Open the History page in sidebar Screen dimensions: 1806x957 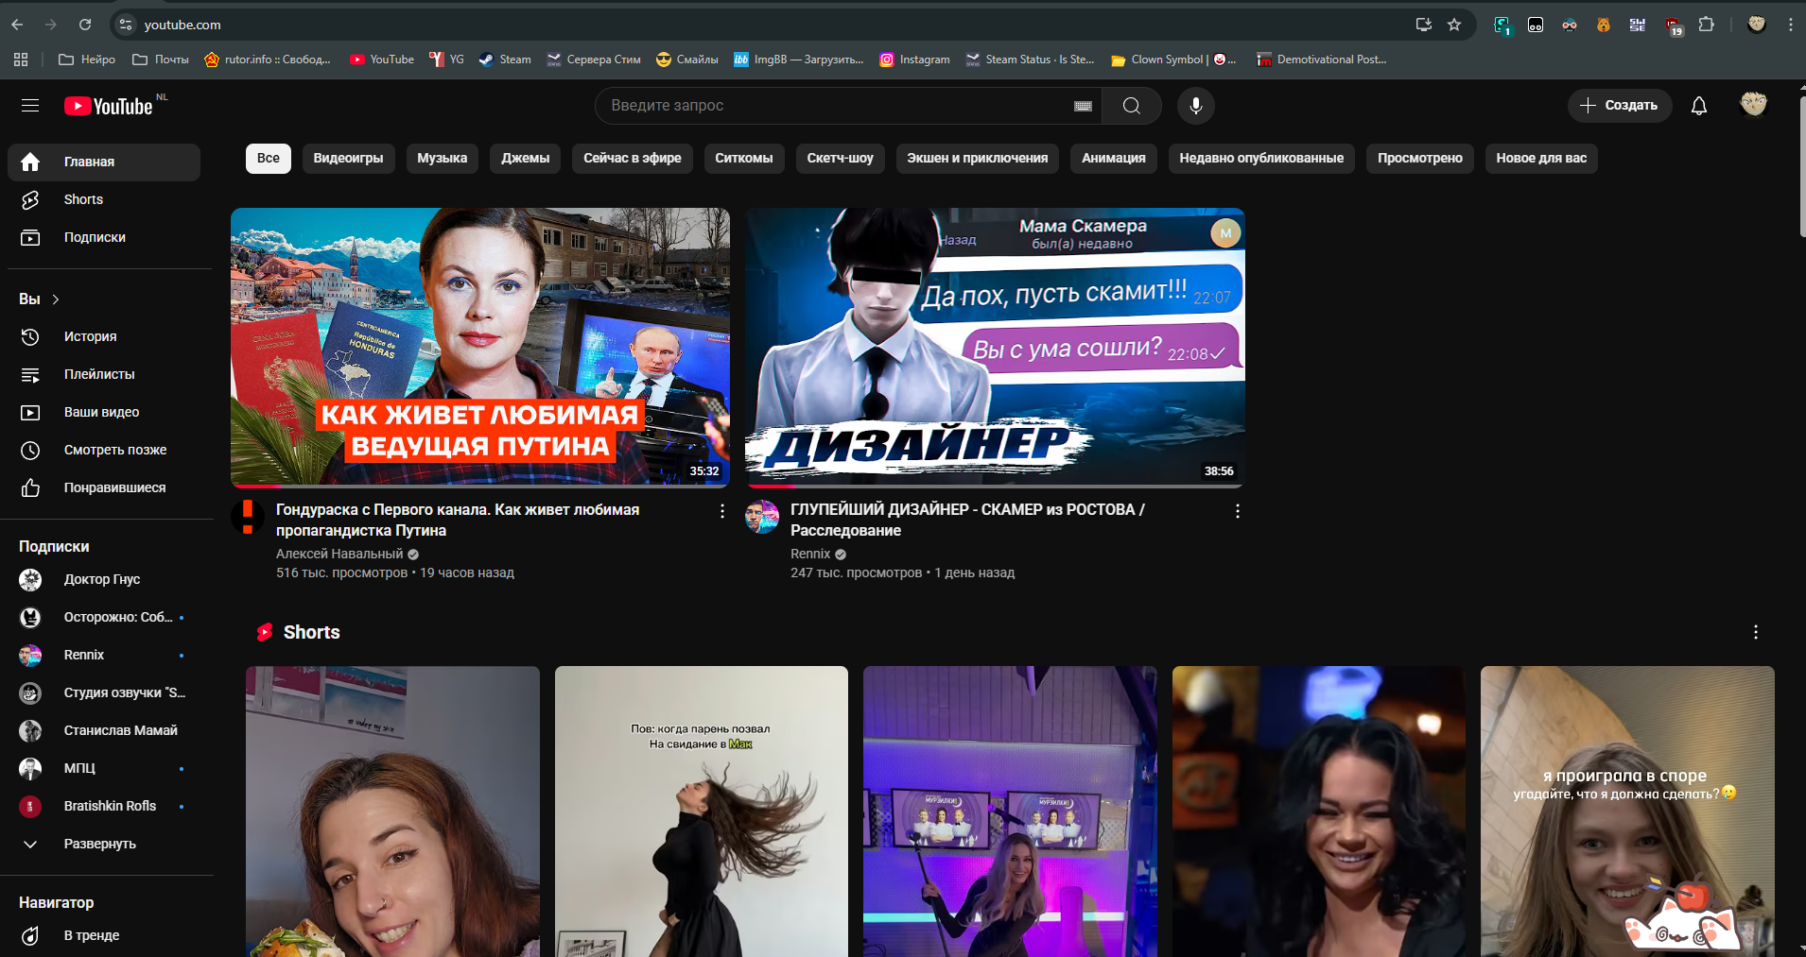(x=90, y=336)
